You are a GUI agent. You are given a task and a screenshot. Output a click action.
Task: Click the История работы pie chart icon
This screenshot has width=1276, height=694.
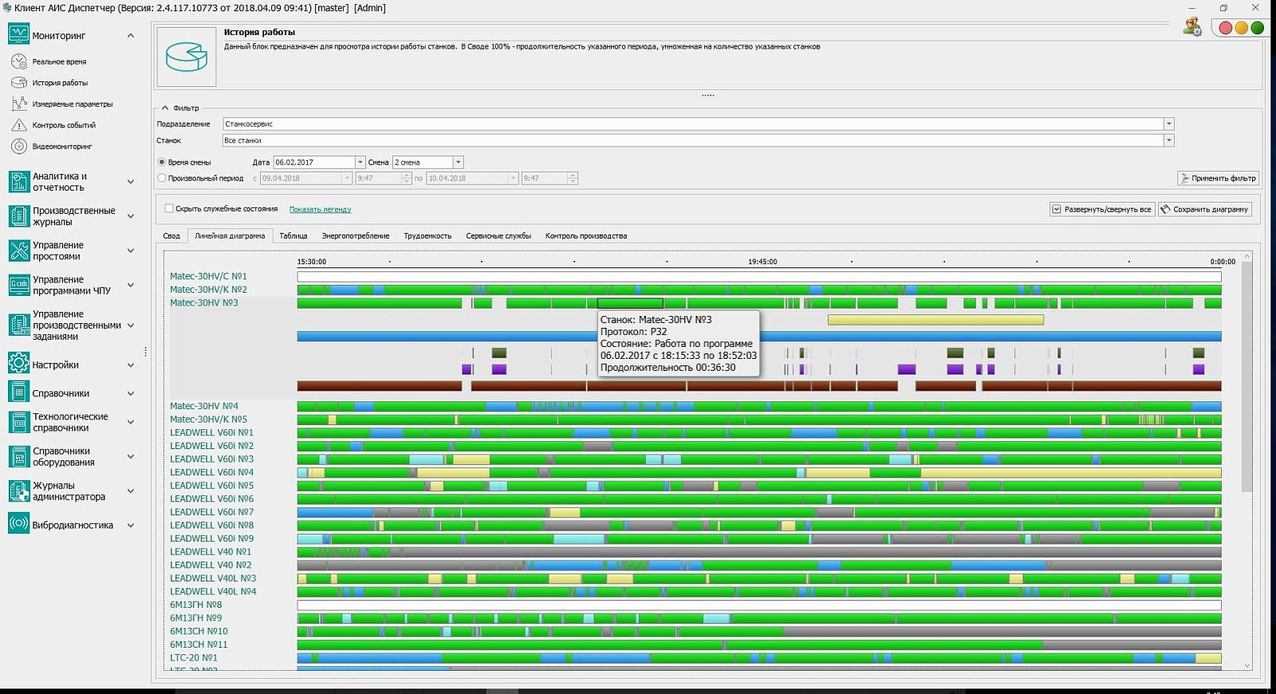[187, 57]
